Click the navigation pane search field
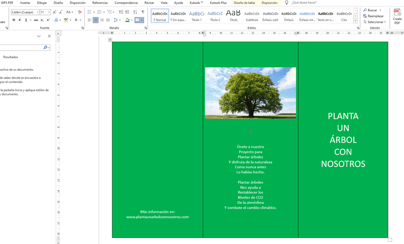404x244 pixels. coord(21,47)
